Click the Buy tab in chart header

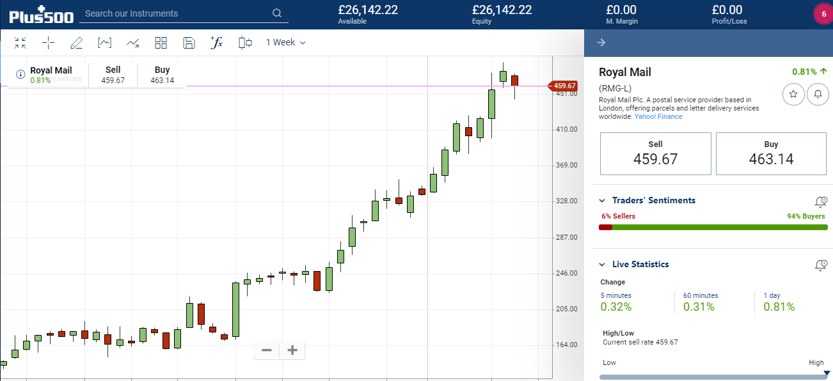coord(162,75)
